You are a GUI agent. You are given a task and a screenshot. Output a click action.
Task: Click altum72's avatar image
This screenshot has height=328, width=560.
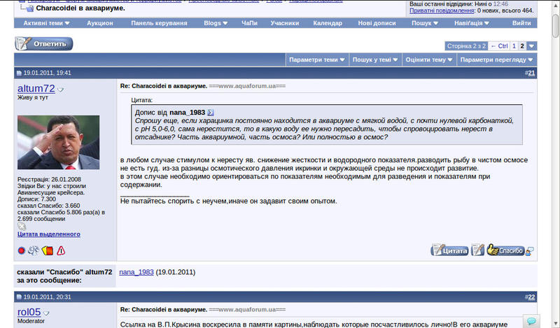click(x=58, y=143)
